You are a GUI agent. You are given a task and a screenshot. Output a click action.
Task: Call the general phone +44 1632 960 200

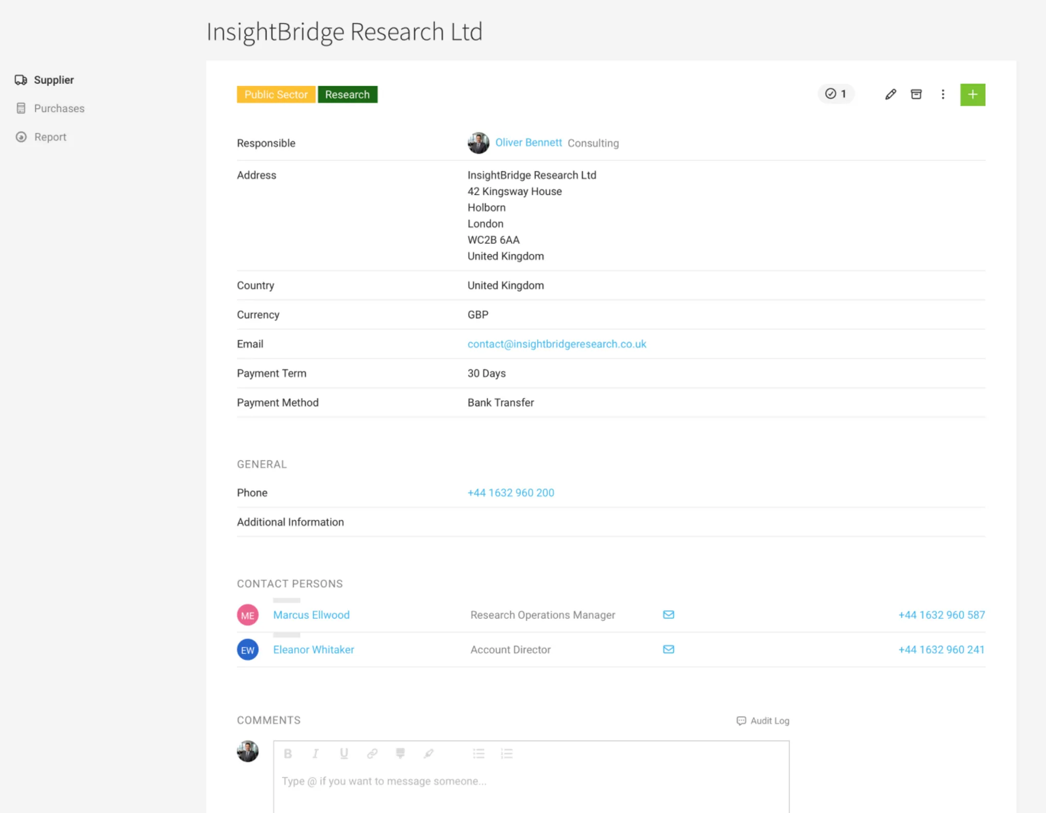click(x=511, y=493)
